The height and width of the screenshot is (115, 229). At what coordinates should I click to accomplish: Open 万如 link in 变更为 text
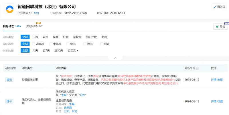pos(82,95)
